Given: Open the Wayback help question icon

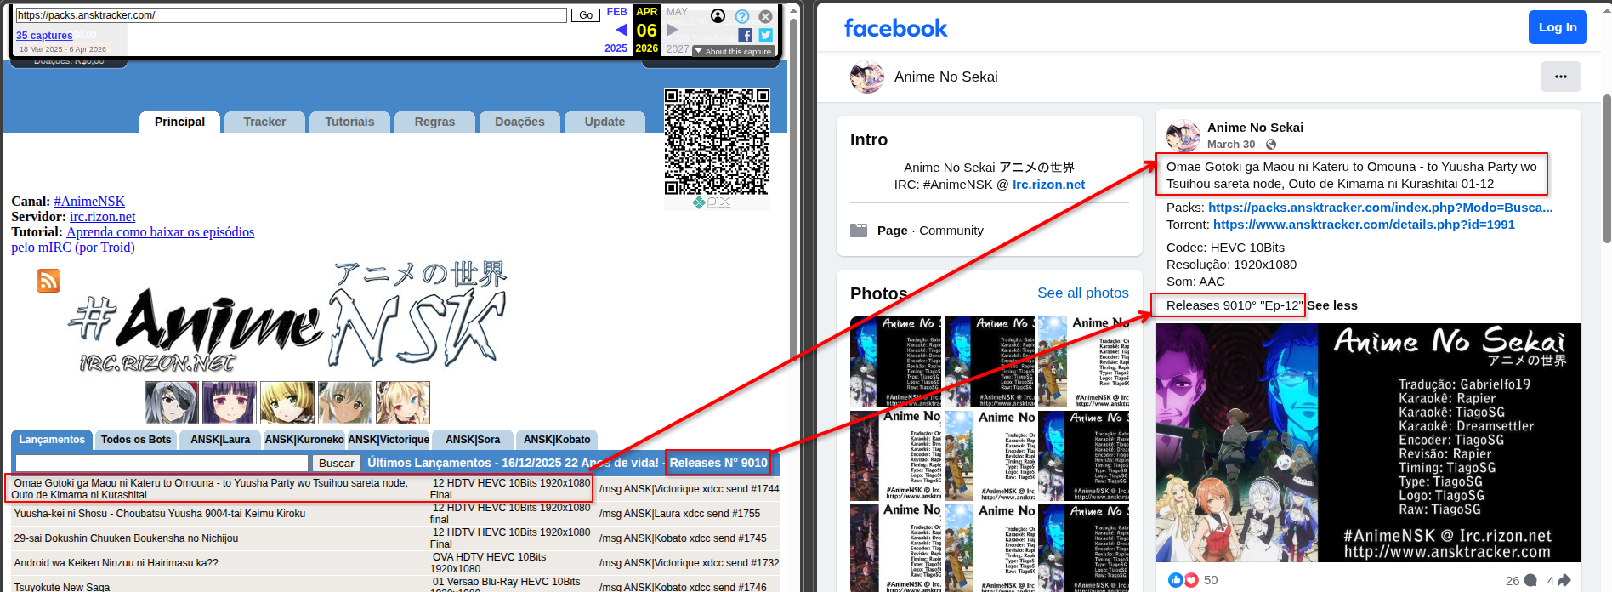Looking at the screenshot, I should [742, 16].
